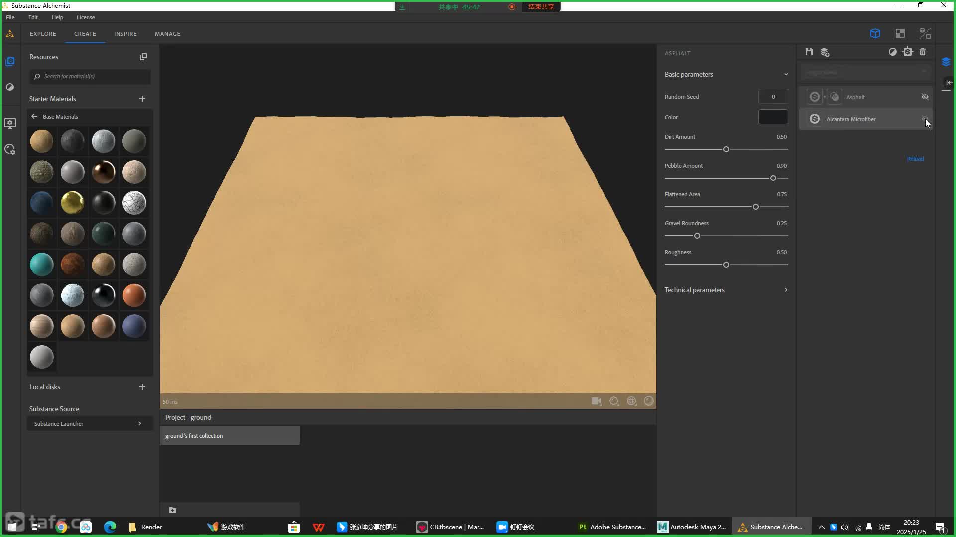The width and height of the screenshot is (956, 537).
Task: Select the turquoise sphere material
Action: pyautogui.click(x=42, y=264)
